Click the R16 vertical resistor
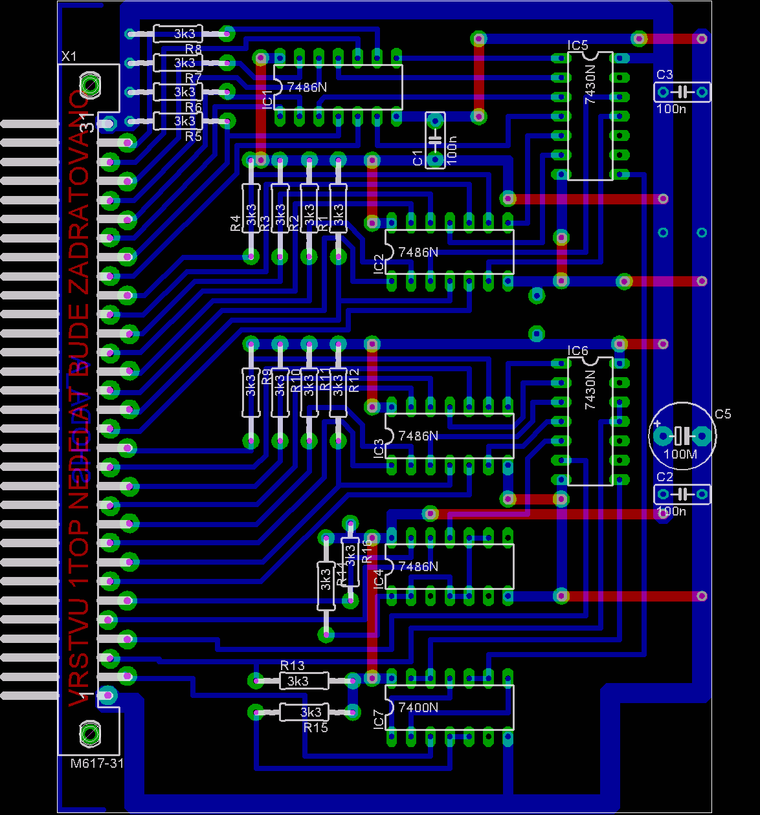Screen dimensions: 760x815 coord(350,561)
